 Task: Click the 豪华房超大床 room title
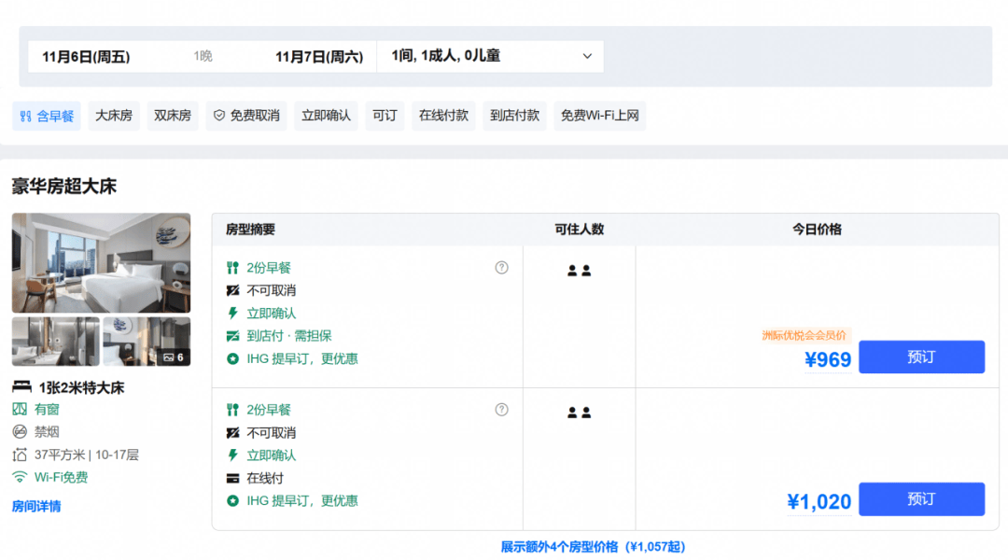(64, 187)
